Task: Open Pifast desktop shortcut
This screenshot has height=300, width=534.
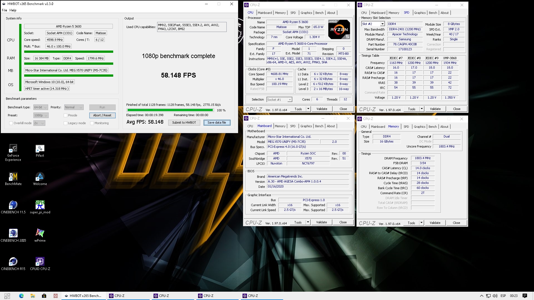Action: (40, 151)
